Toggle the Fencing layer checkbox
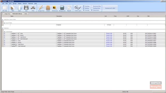 click(x=84, y=10)
